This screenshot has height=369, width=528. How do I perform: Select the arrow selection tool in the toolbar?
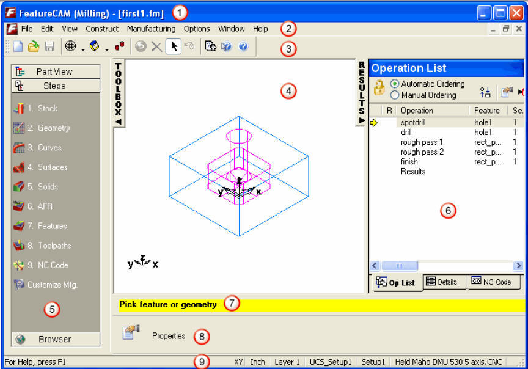[x=174, y=47]
